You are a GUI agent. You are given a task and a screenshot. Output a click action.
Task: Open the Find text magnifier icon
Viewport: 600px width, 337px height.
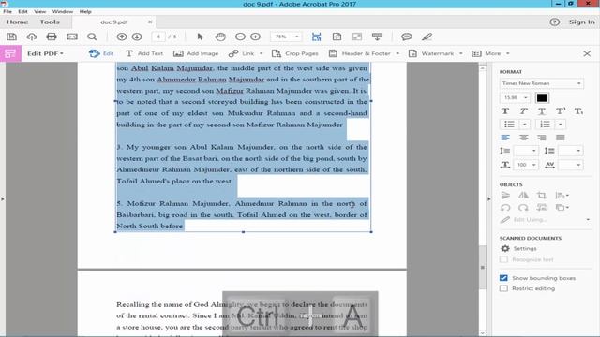pyautogui.click(x=92, y=37)
